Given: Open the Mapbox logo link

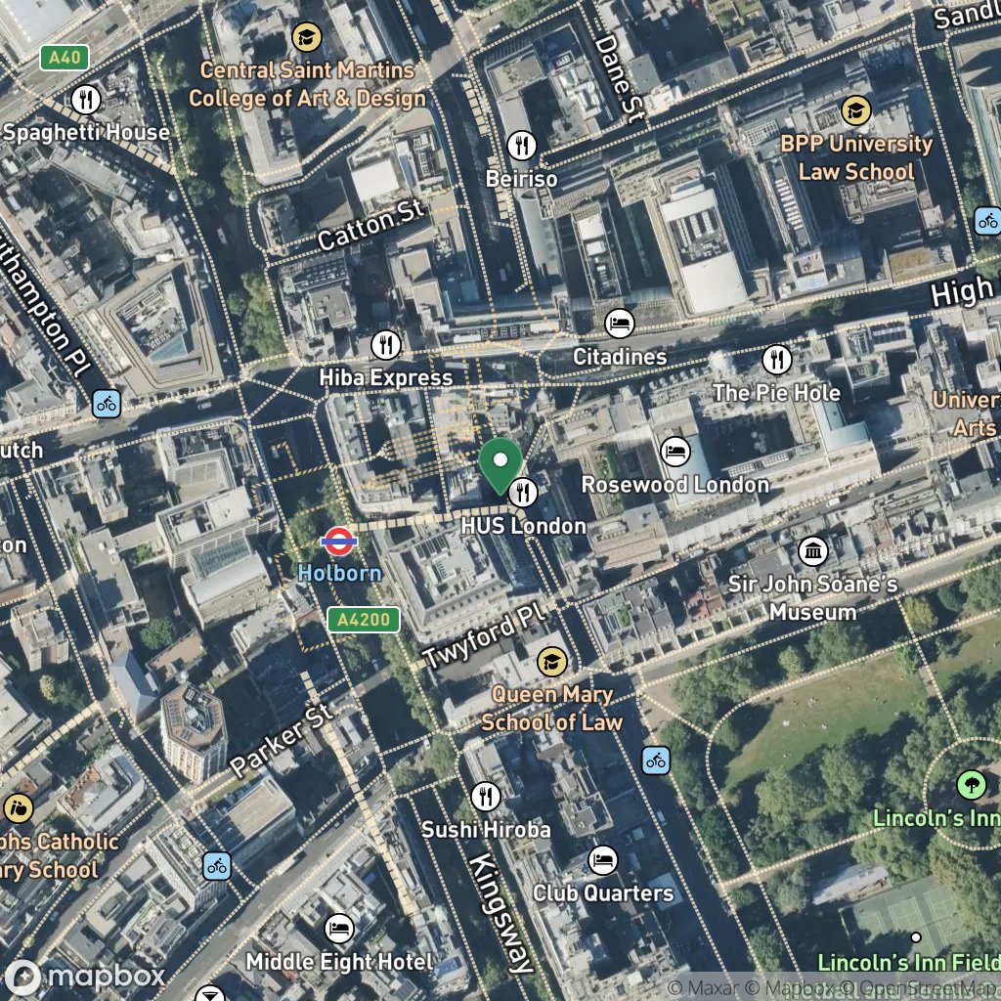Looking at the screenshot, I should tap(85, 977).
